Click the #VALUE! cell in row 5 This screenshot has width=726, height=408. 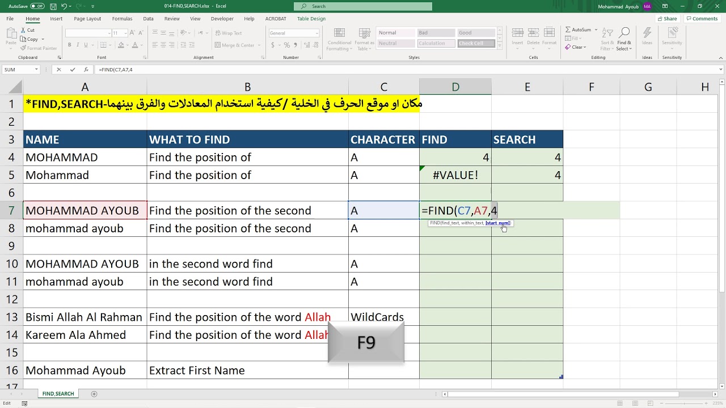point(455,175)
